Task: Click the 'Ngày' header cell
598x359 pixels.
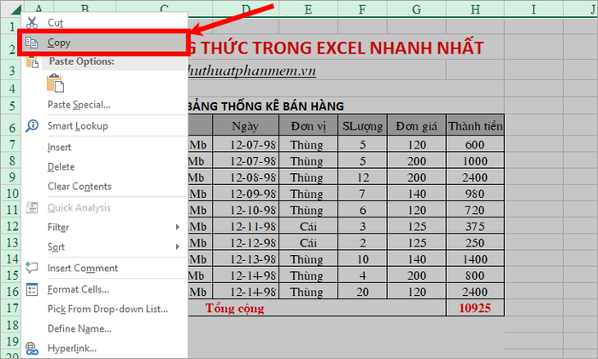Action: 246,125
